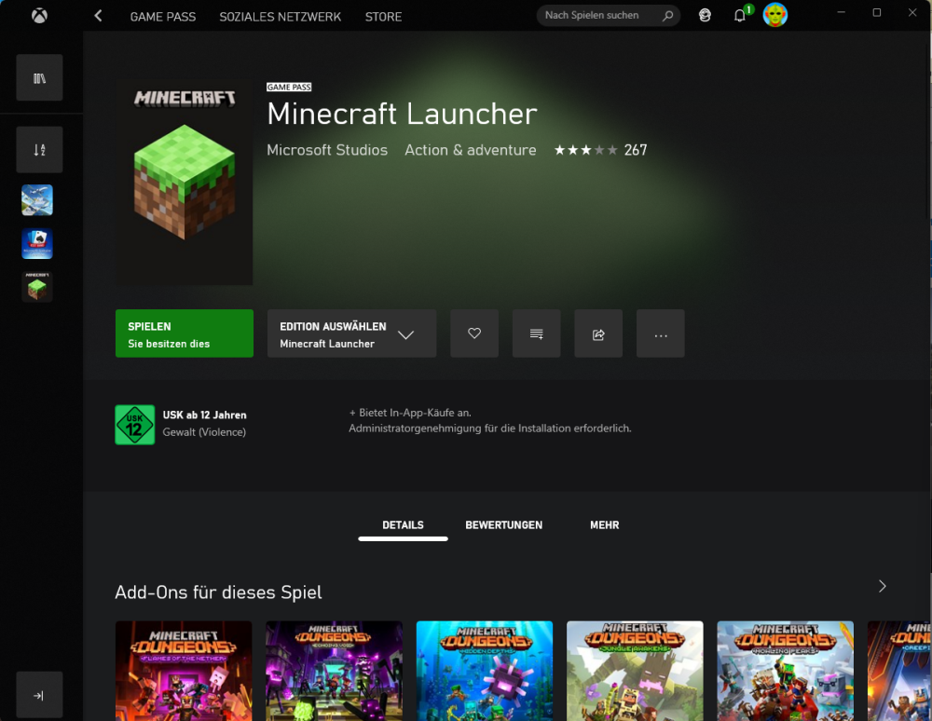This screenshot has height=721, width=932.
Task: Click the sort A-Z sidebar icon
Action: pyautogui.click(x=39, y=150)
